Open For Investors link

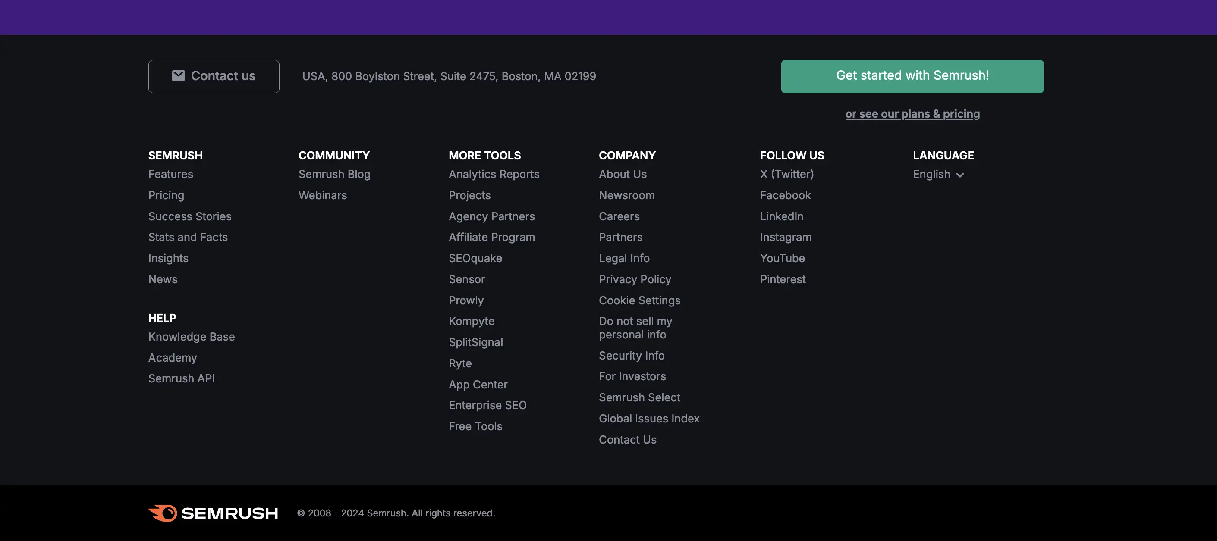tap(632, 376)
